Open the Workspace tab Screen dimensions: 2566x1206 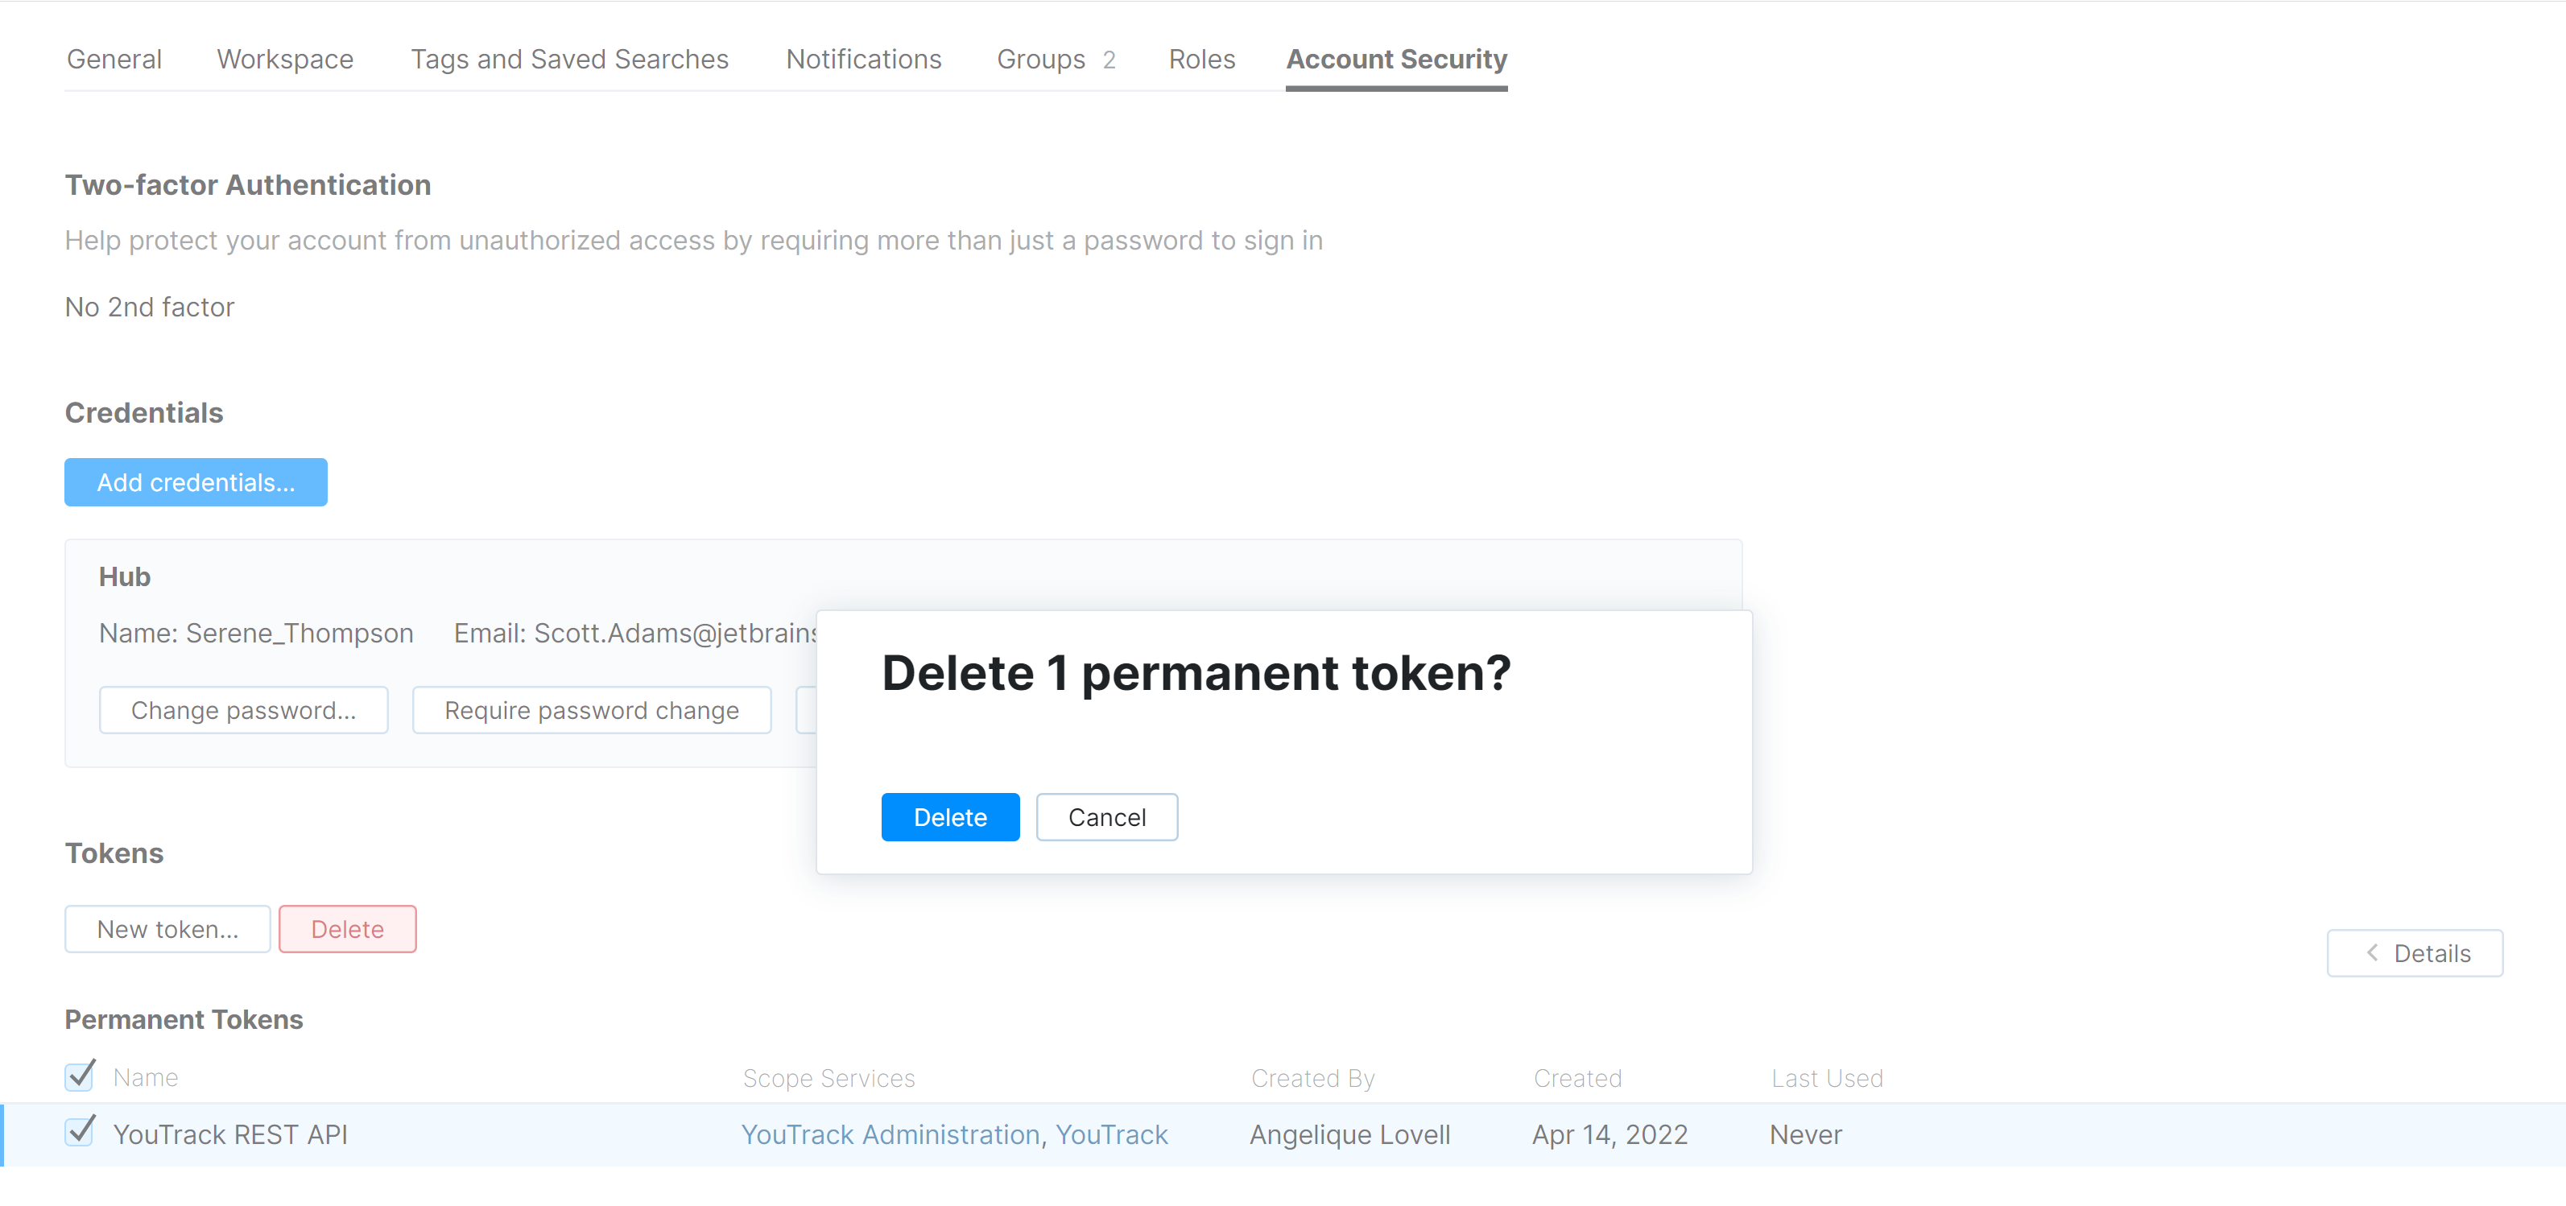(284, 59)
